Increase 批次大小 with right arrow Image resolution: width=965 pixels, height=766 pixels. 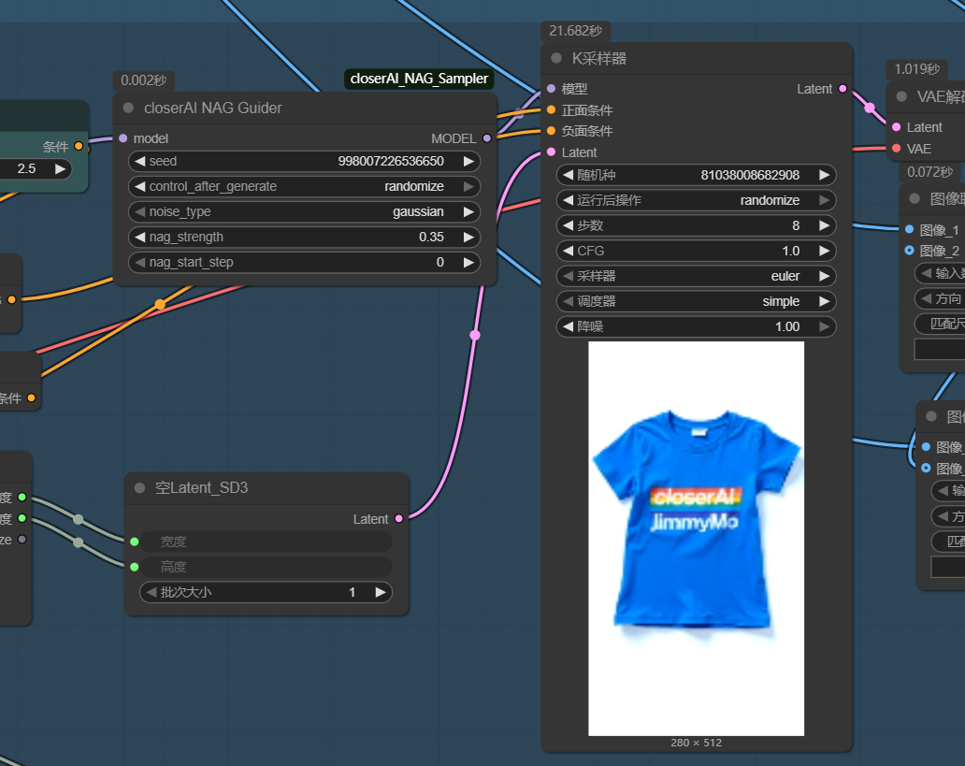point(381,592)
